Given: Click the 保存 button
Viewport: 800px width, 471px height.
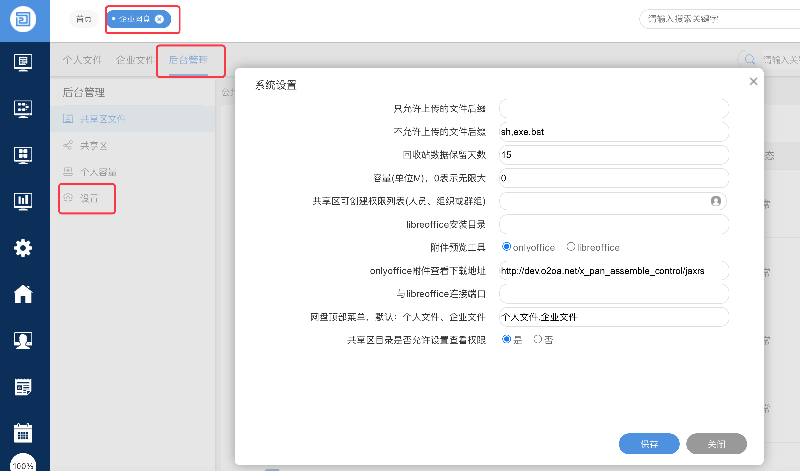Looking at the screenshot, I should pos(649,444).
